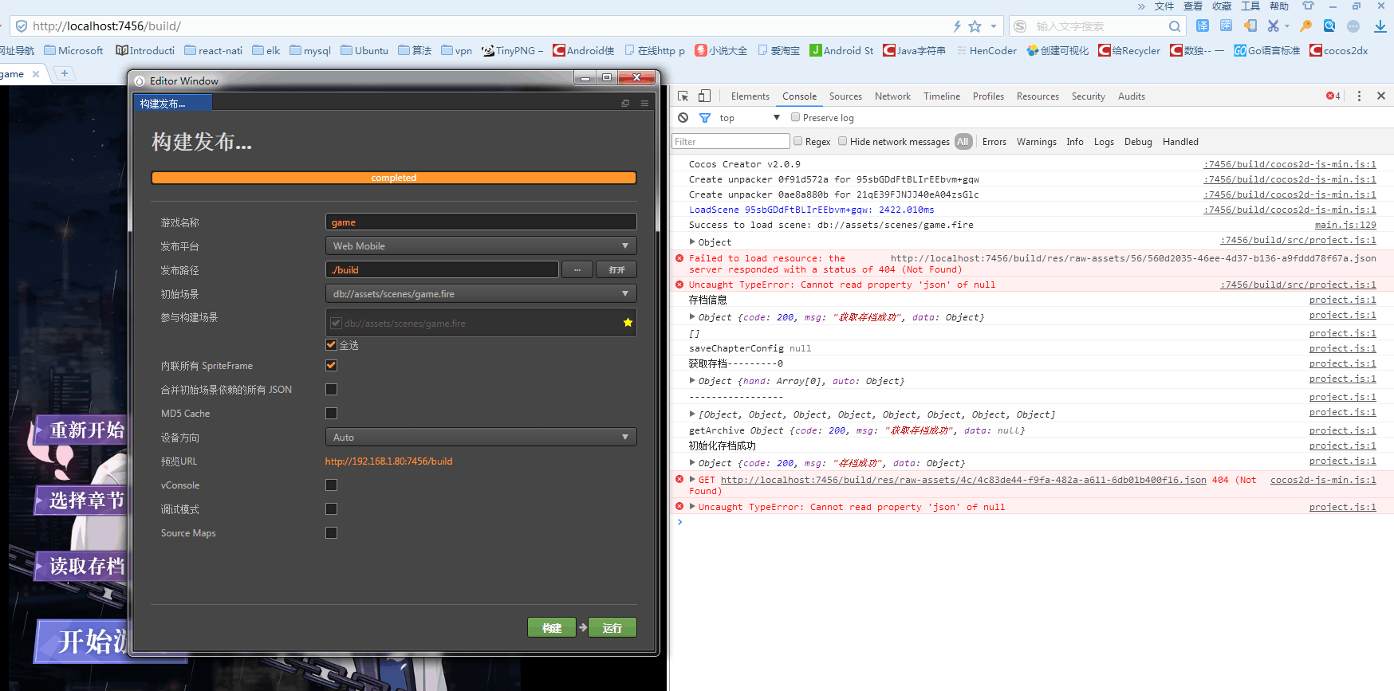Viewport: 1394px width, 691px height.
Task: Enable the MD5 Cache checkbox
Action: 331,413
